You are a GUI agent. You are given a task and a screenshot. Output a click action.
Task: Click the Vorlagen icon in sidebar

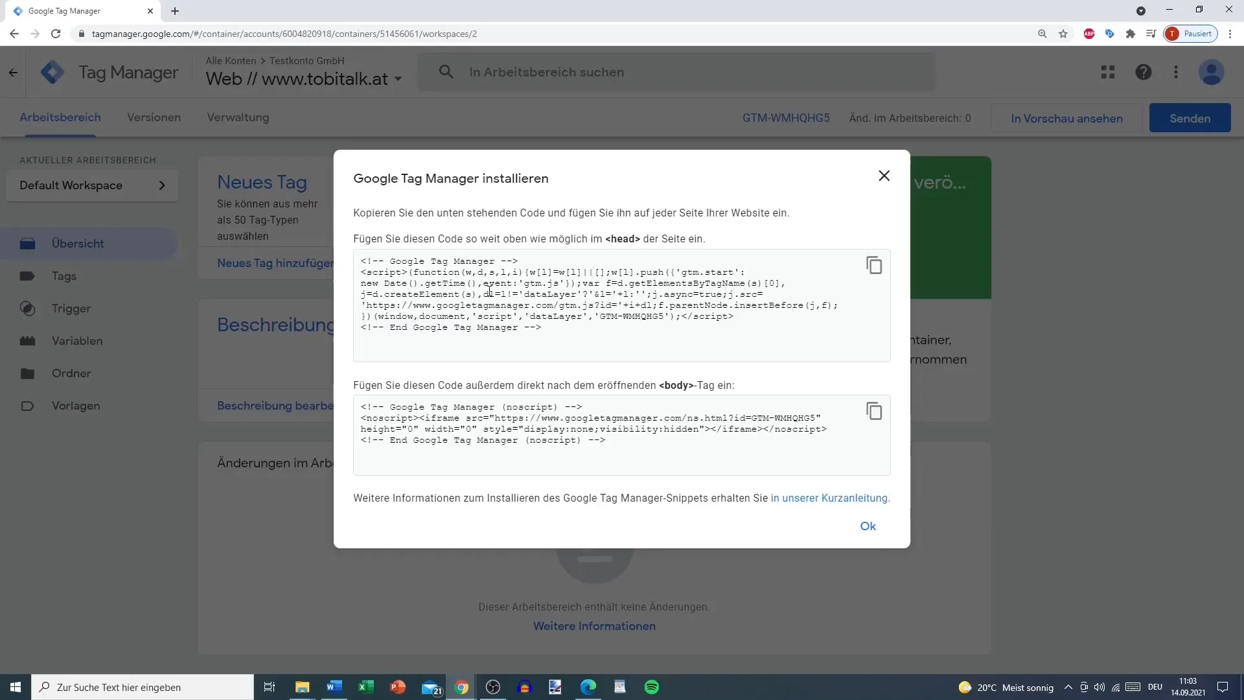27,406
